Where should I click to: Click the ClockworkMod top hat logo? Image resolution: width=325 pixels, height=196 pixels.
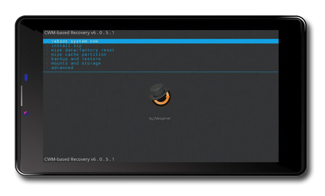pyautogui.click(x=160, y=95)
